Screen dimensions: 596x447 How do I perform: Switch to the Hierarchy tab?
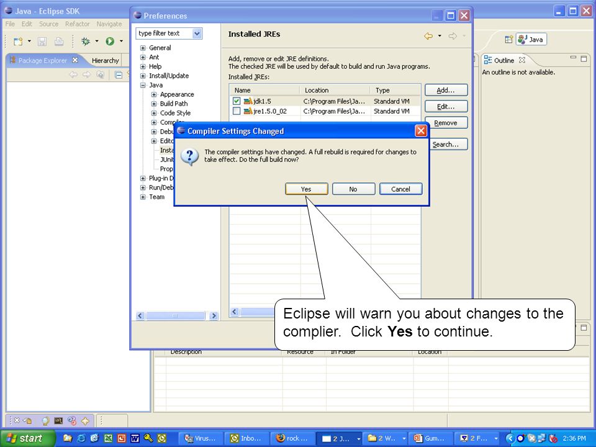pyautogui.click(x=106, y=60)
